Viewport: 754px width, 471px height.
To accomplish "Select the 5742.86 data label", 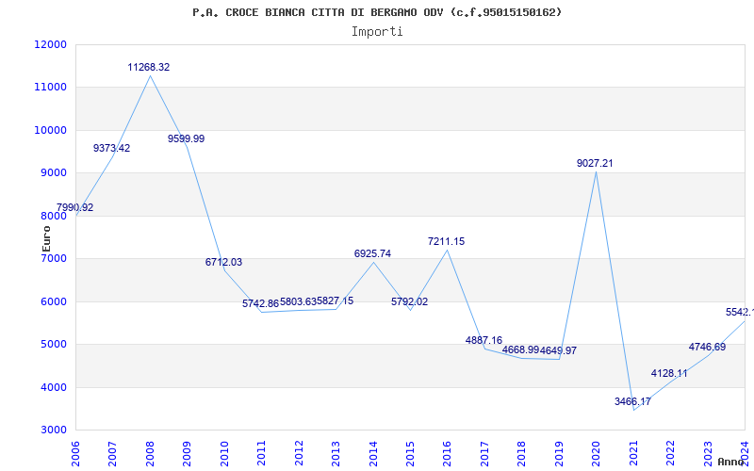I will coord(261,303).
